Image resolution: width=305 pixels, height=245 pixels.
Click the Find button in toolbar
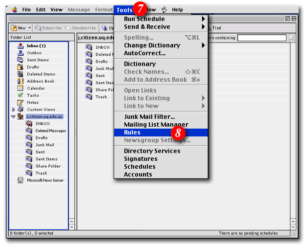[216, 28]
